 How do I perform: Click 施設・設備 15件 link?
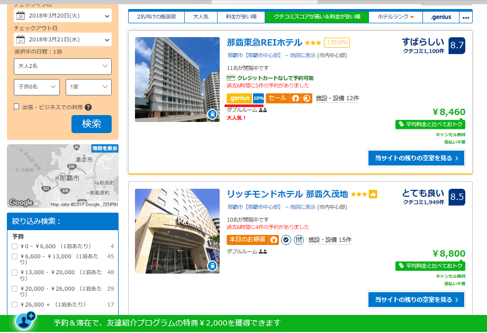click(330, 240)
